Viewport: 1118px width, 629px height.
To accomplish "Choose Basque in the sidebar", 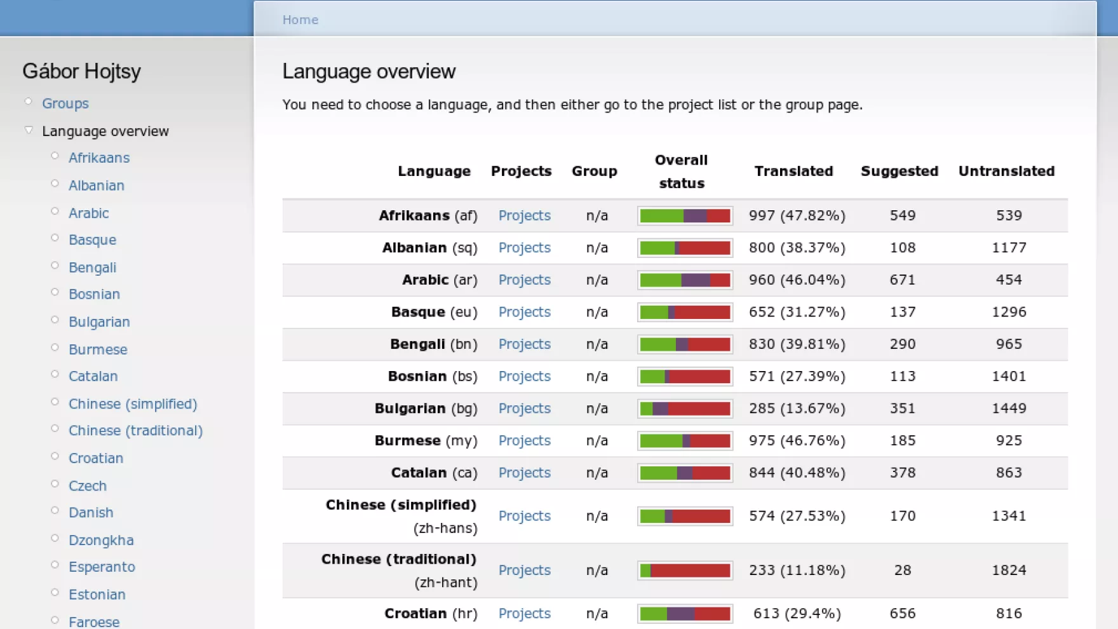I will click(x=93, y=240).
